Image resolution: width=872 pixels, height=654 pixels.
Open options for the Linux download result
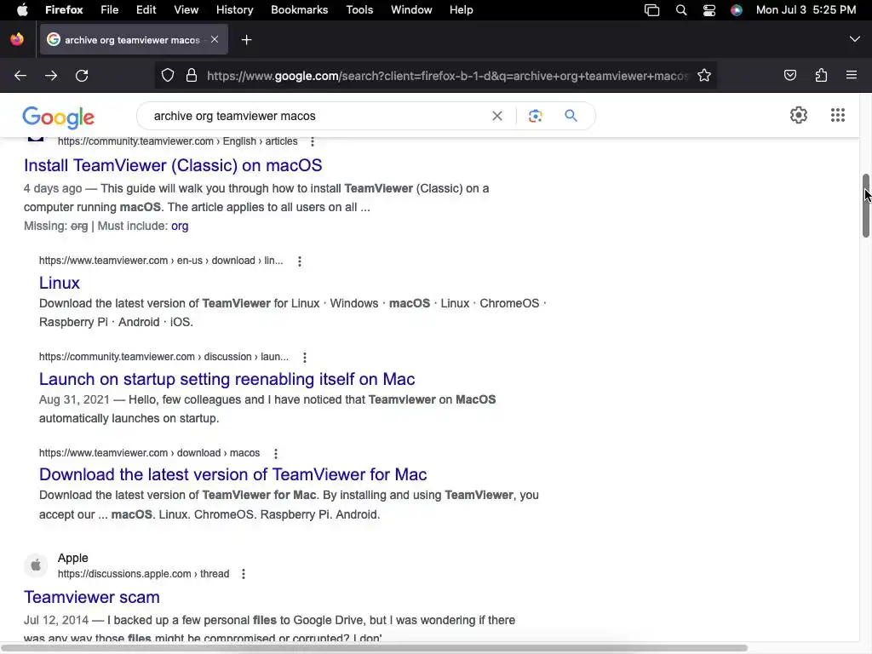[300, 261]
